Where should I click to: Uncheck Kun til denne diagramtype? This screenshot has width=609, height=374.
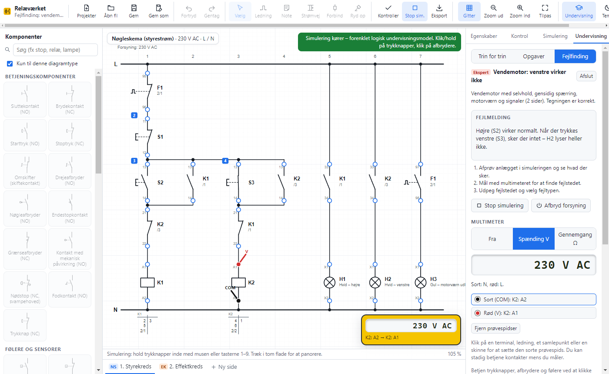(x=10, y=63)
